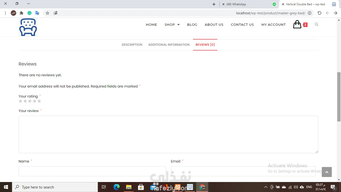This screenshot has height=192, width=341.
Task: Bookmark this page with the star icon
Action: [x=47, y=13]
